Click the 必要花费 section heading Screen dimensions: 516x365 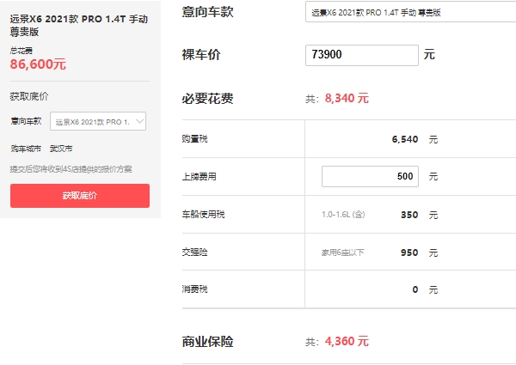208,99
